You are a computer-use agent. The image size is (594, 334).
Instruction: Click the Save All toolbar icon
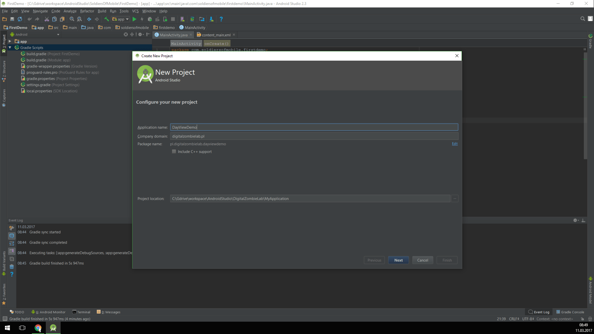[12, 19]
